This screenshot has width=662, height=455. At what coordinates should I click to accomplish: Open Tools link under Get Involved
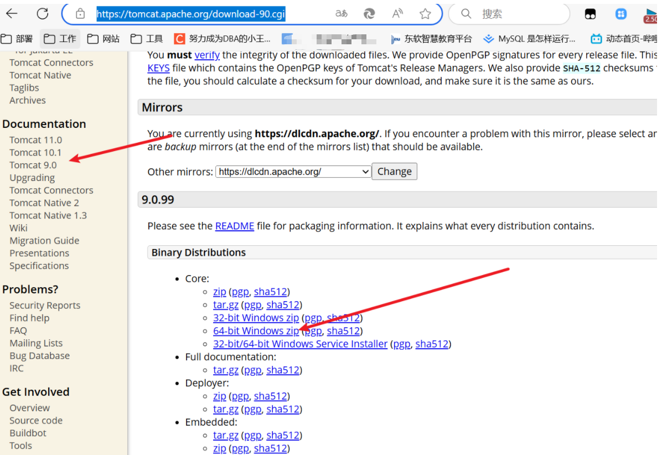(x=20, y=446)
